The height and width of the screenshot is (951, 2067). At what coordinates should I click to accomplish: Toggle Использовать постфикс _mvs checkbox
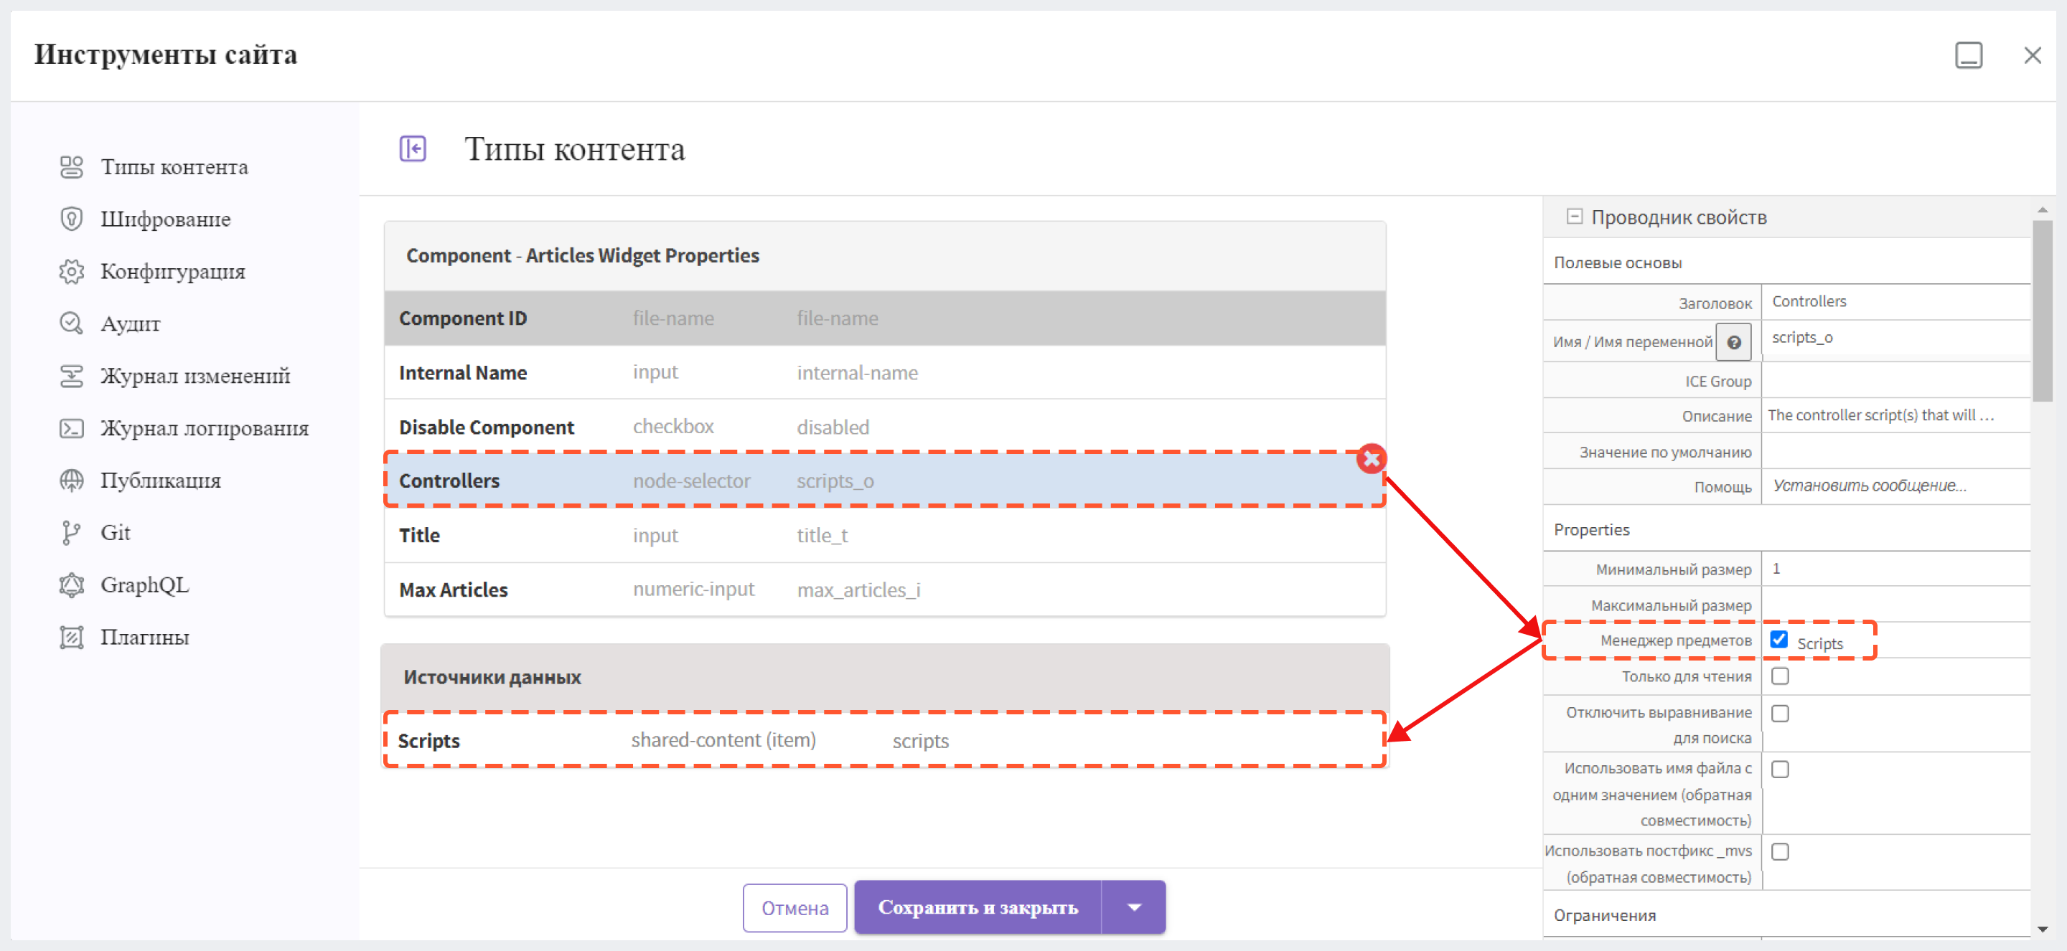point(1780,851)
